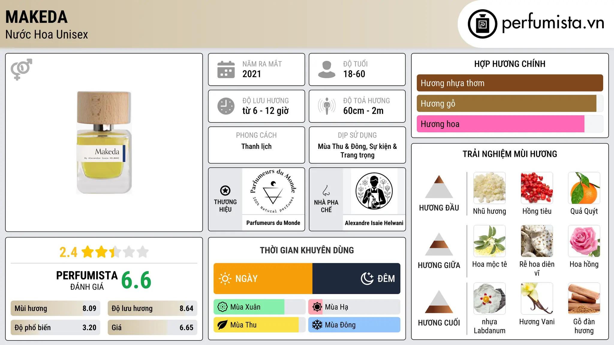Click the Hương hoa accord bar
The width and height of the screenshot is (614, 345).
510,124
